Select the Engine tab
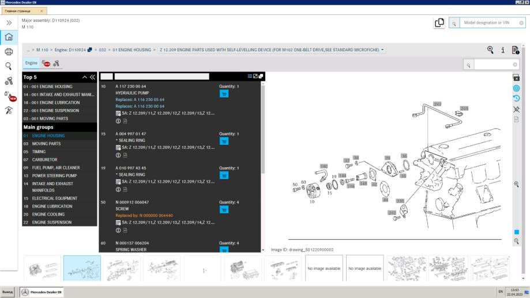Image resolution: width=530 pixels, height=298 pixels. [x=31, y=63]
